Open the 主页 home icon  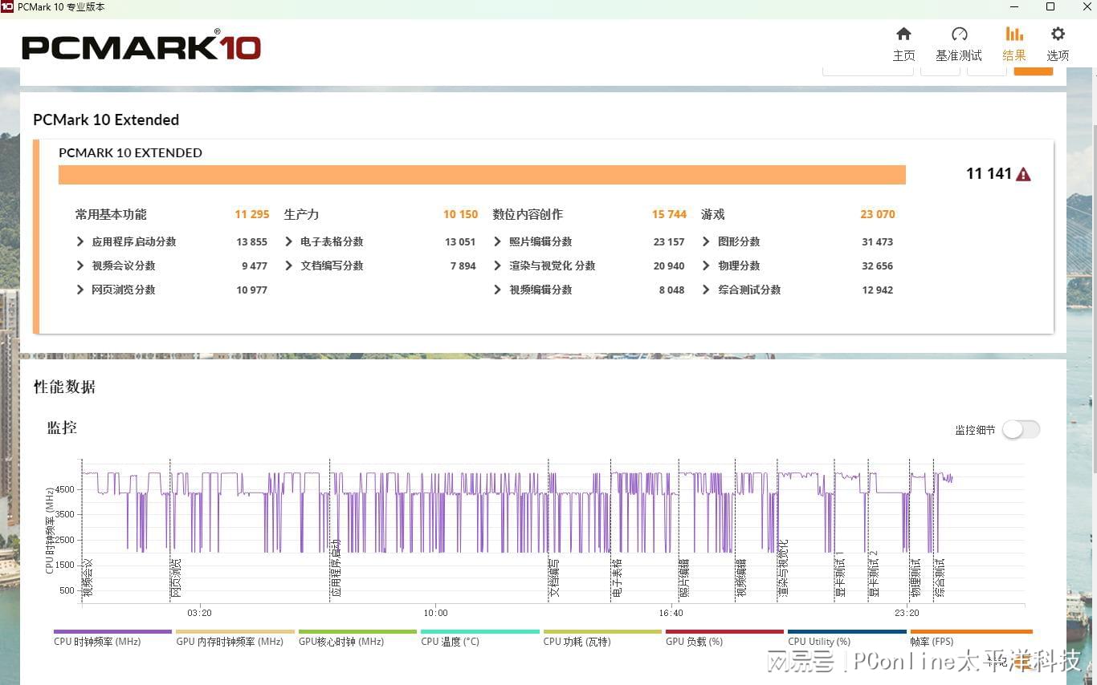click(903, 34)
